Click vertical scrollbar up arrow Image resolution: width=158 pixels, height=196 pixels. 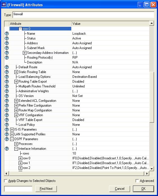pos(152,23)
